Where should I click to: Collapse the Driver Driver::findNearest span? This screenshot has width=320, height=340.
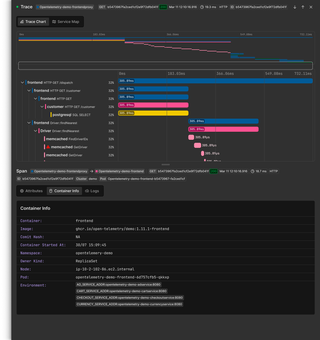point(35,131)
